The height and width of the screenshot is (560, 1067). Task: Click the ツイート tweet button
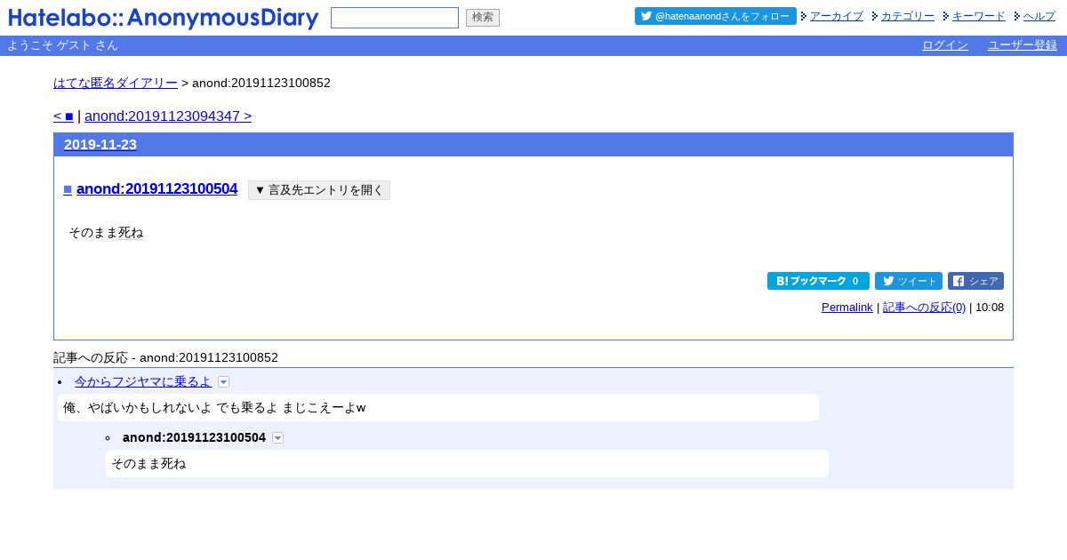pos(909,281)
